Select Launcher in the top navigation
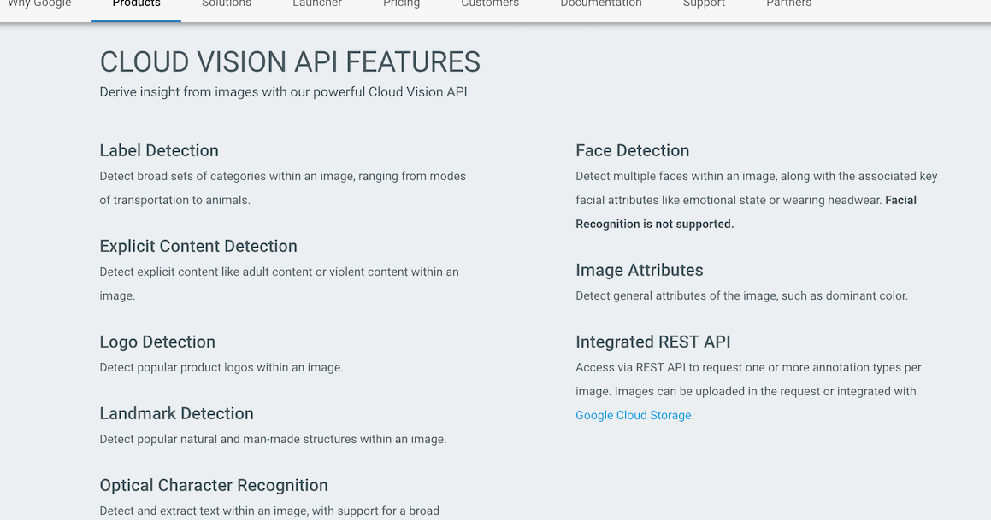 tap(316, 3)
